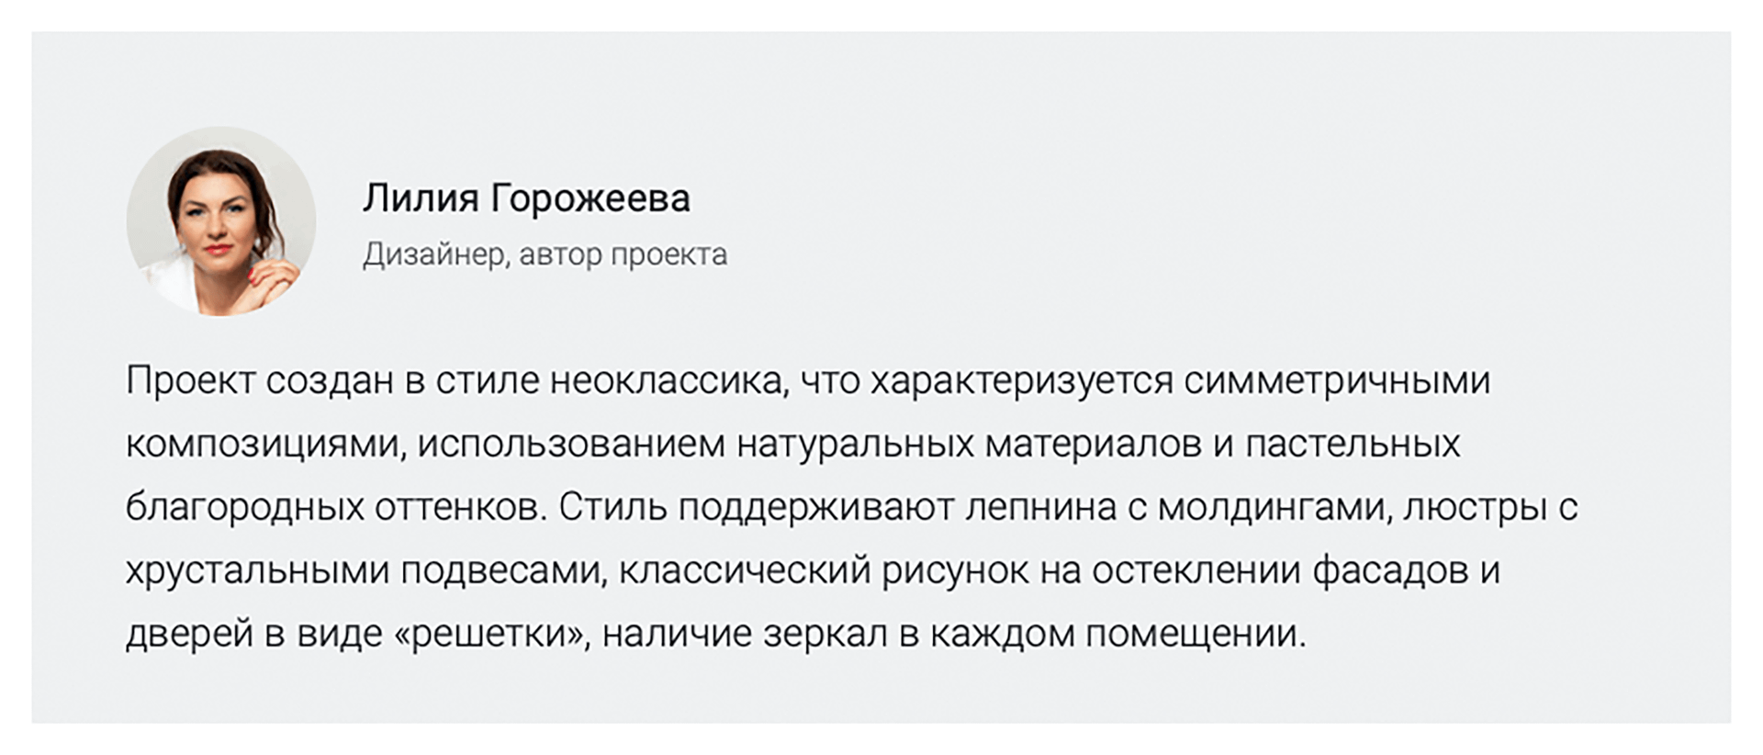The width and height of the screenshot is (1763, 755).
Task: Click the word Проект starting the quote
Action: (190, 381)
